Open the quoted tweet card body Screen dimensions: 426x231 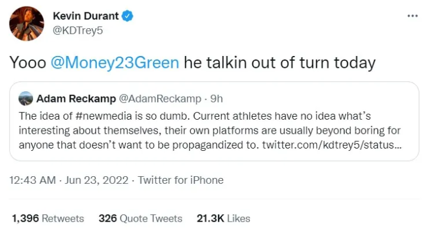[x=214, y=121]
